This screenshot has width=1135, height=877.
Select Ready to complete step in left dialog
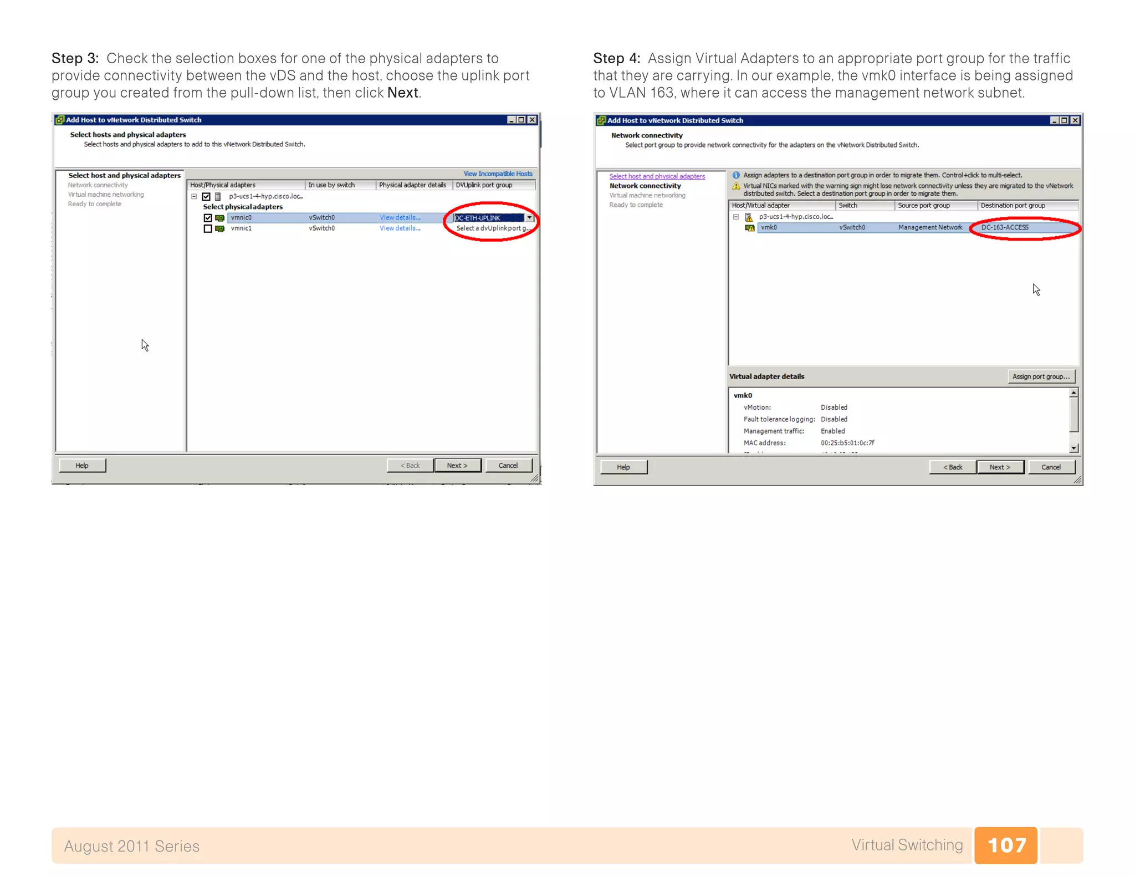[x=94, y=204]
